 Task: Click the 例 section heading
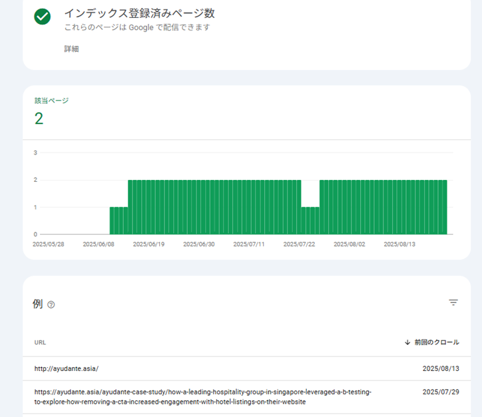click(x=37, y=304)
